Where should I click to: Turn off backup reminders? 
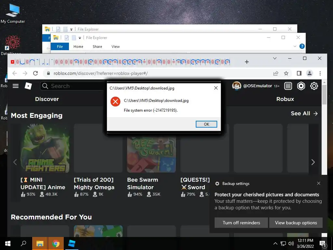coord(241,223)
